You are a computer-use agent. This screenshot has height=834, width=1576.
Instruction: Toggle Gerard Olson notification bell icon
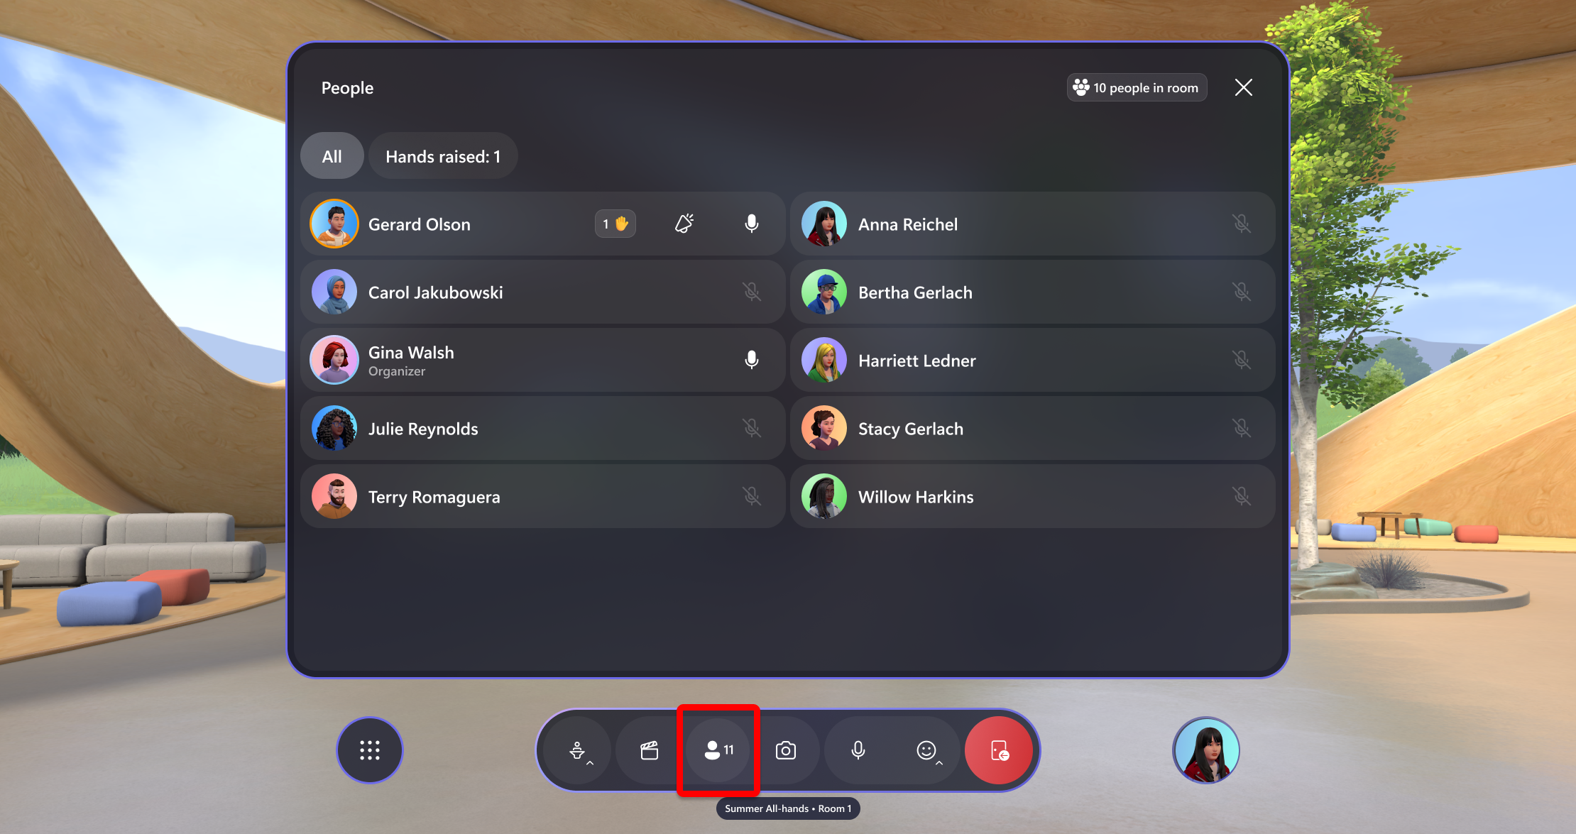685,223
